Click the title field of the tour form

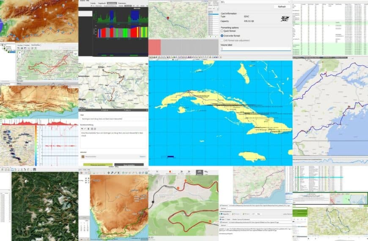coord(113,119)
